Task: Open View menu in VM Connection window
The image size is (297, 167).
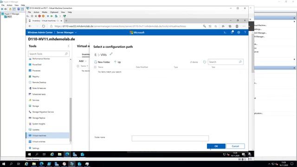Action: click(x=63, y=12)
